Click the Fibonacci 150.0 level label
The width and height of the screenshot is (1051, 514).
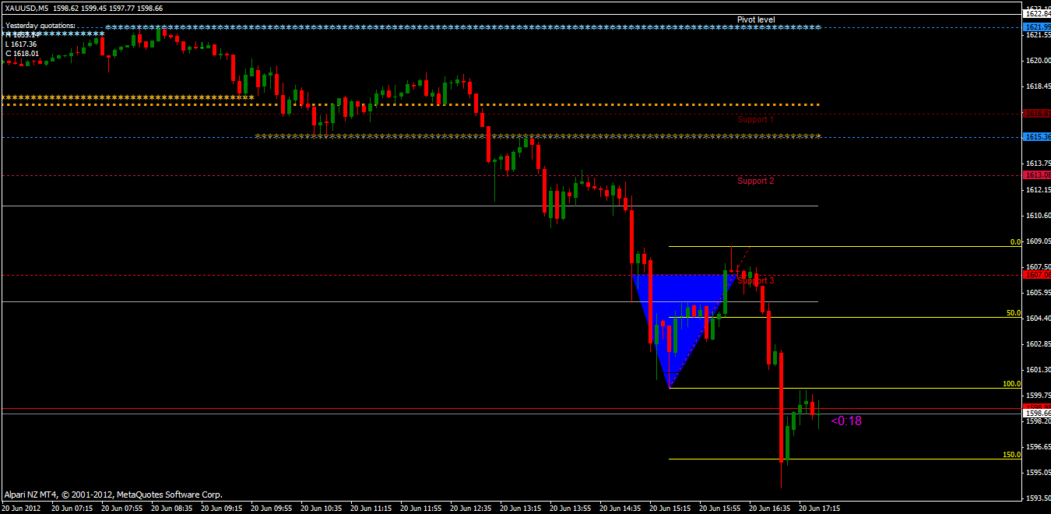point(1012,454)
